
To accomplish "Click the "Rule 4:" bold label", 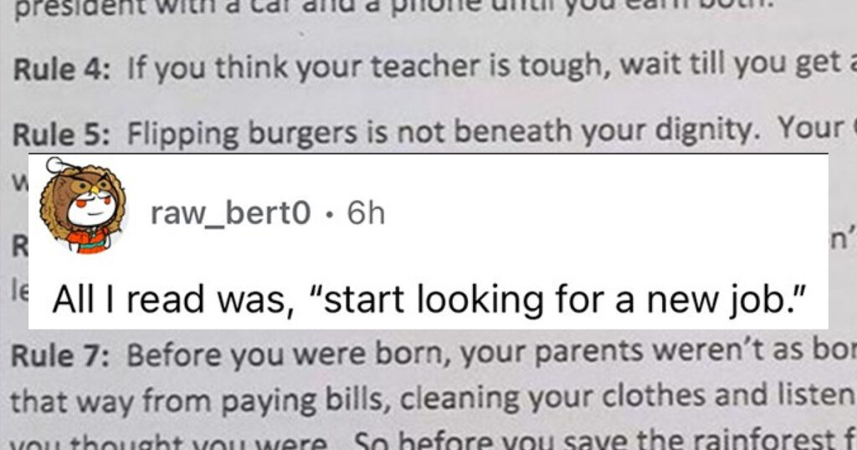I will point(60,69).
